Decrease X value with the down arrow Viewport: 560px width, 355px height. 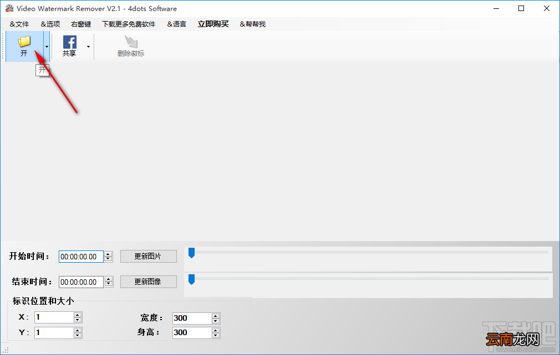coord(78,320)
